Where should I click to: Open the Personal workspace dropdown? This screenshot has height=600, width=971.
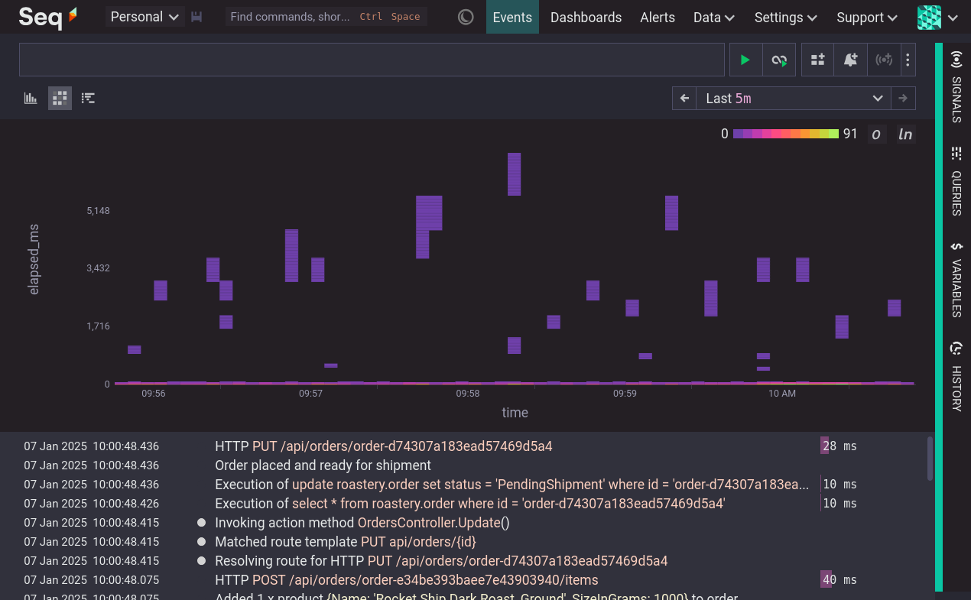click(x=145, y=17)
